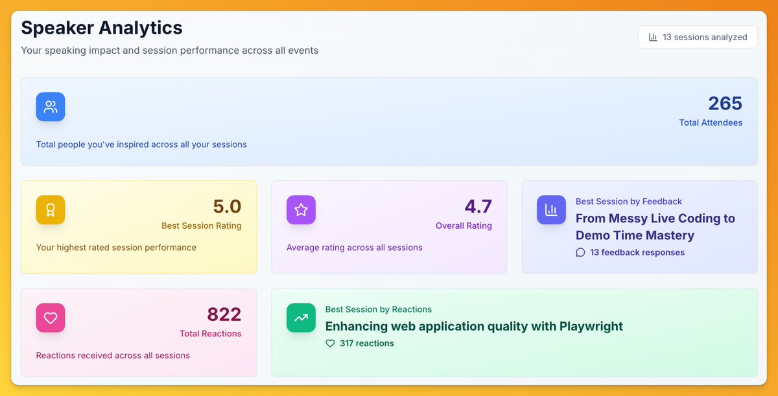The width and height of the screenshot is (778, 396).
Task: Click the 317 reactions count
Action: 367,344
